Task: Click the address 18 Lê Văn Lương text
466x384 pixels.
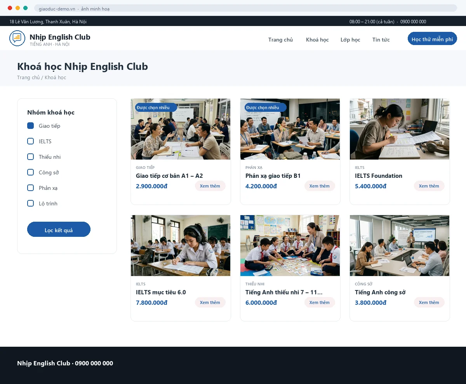Action: [48, 22]
